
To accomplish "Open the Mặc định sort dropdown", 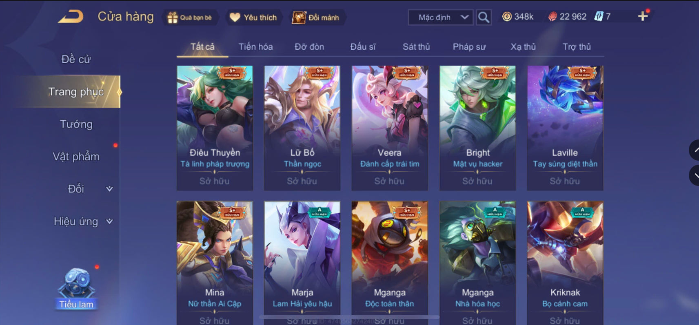I will (441, 18).
